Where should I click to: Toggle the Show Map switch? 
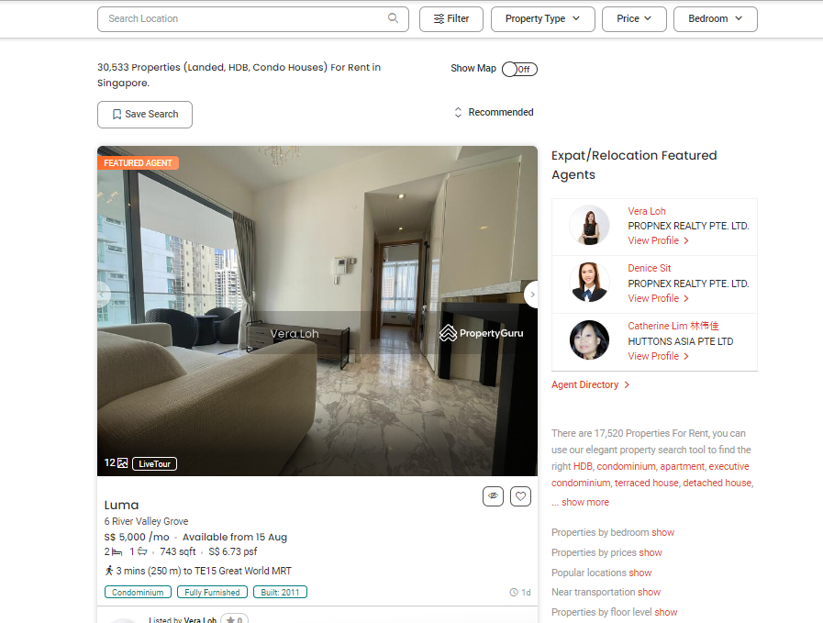tap(519, 69)
